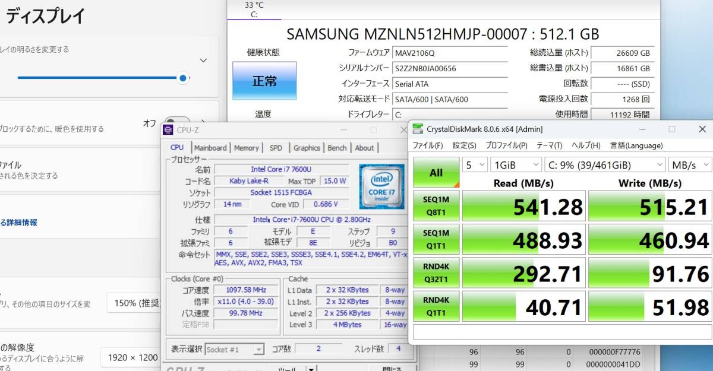Expand the brightness section chevron in Display settings
This screenshot has width=713, height=371.
203,61
